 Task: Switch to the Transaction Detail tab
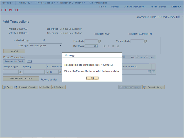coord(14,61)
